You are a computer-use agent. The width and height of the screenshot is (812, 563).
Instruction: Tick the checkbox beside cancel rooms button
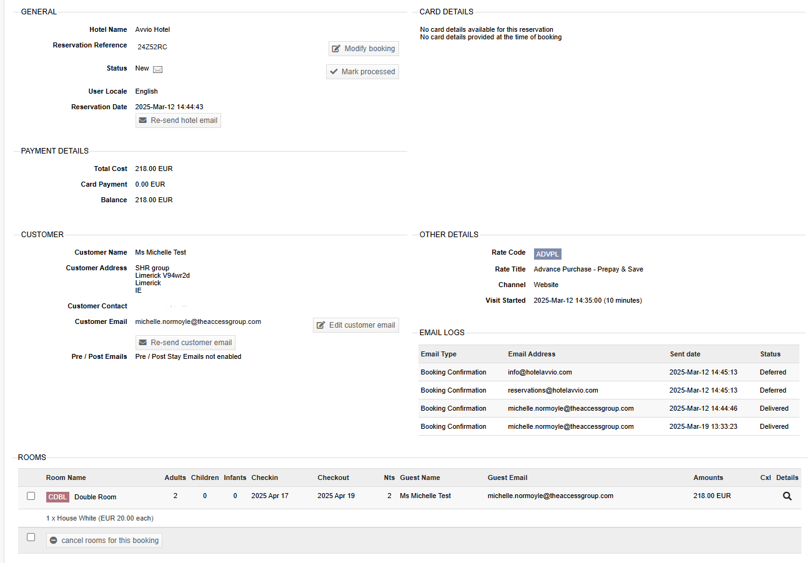coord(31,537)
